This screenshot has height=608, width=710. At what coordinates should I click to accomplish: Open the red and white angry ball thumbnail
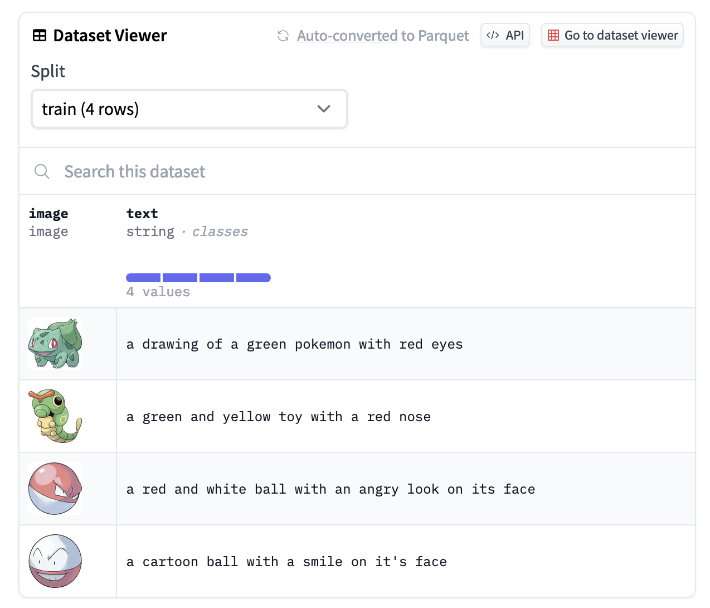coord(55,489)
